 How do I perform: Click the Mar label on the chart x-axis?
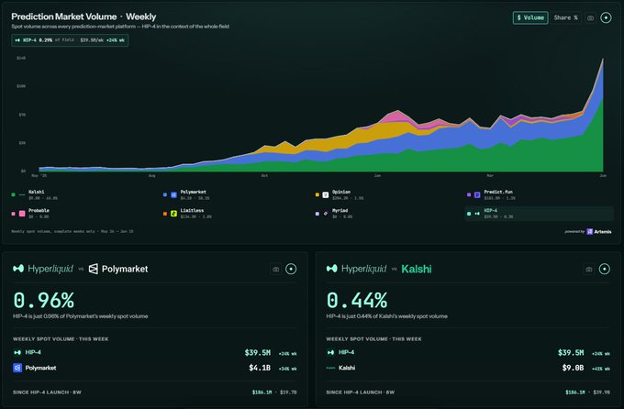click(x=490, y=175)
